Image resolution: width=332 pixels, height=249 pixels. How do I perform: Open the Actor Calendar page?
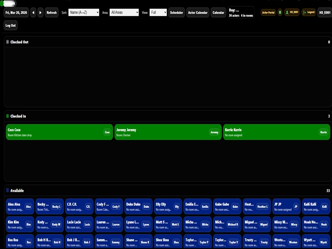[198, 12]
